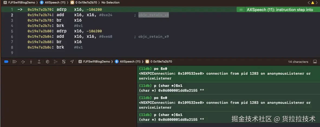This screenshot has width=320, height=127.
Task: Open the debug memory graph tool
Action: coord(55,62)
